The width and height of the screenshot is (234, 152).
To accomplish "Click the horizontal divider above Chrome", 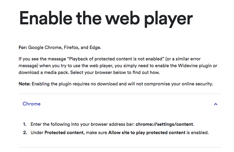I will tap(120, 94).
